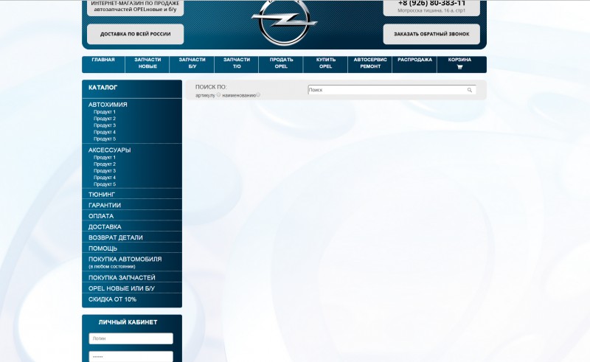Open Запчасти Б/У in the navigation

tap(192, 63)
